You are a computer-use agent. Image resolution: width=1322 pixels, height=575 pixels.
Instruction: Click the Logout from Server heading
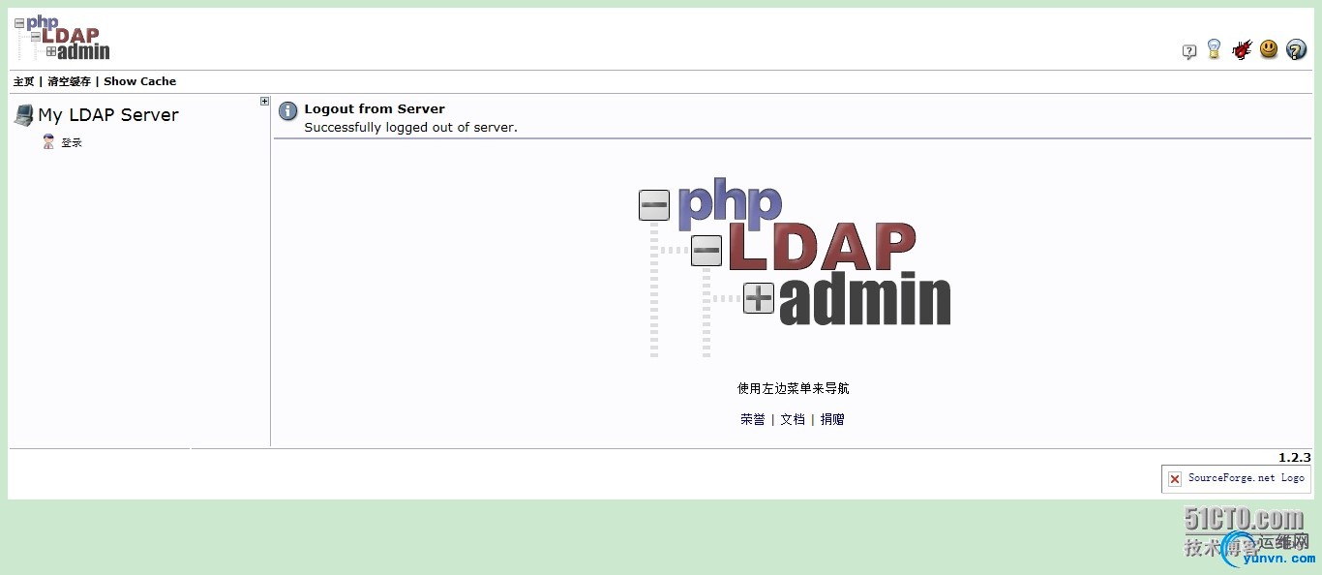coord(375,109)
